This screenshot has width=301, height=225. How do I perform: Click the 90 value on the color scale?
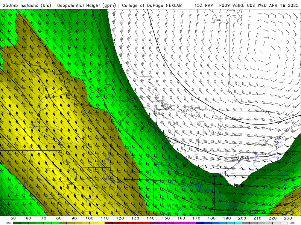[74, 218]
